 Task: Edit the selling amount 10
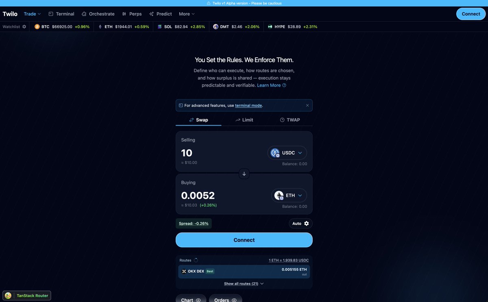(x=187, y=153)
